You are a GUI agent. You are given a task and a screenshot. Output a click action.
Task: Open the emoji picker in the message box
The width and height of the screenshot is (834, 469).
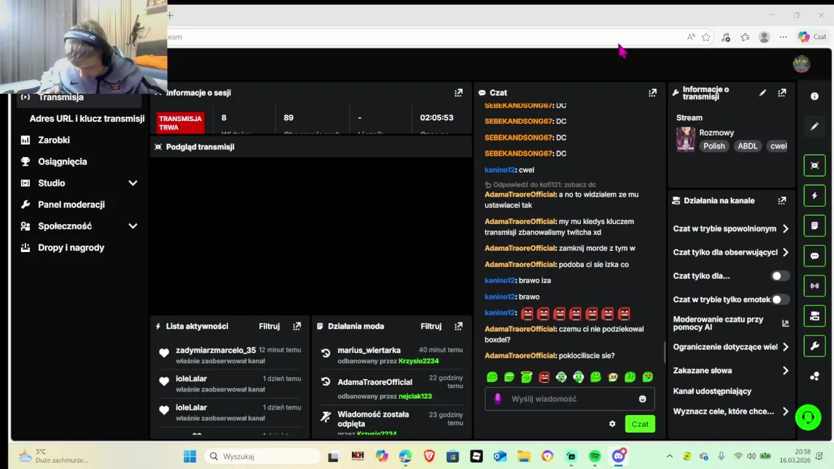[642, 399]
